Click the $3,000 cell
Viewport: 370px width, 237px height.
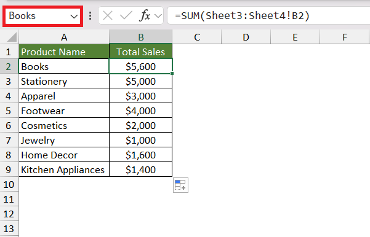tap(140, 96)
